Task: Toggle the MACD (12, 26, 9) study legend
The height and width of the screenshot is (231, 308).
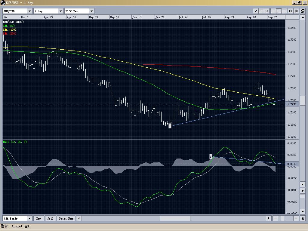Action: coord(14,142)
